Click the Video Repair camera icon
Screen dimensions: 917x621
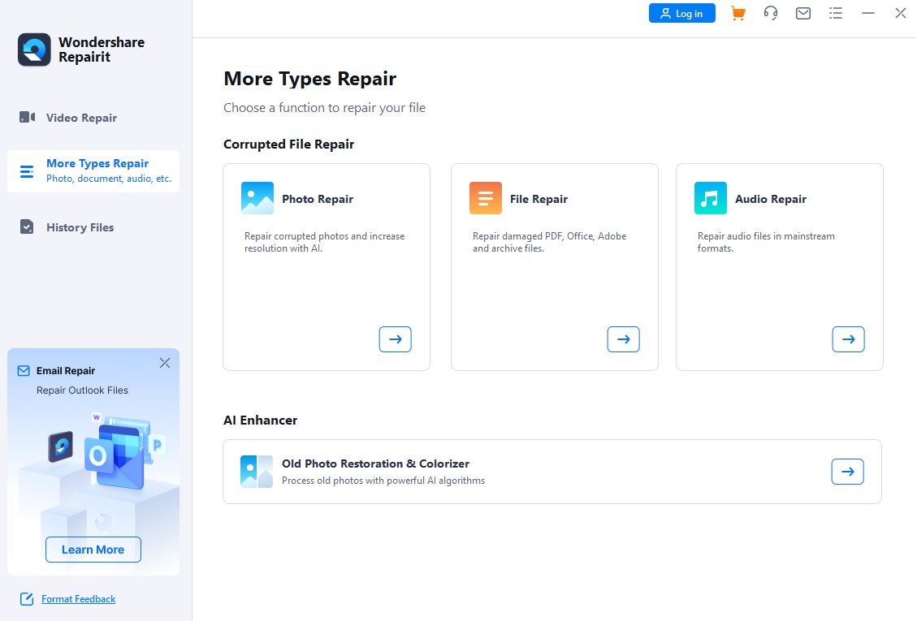coord(27,117)
